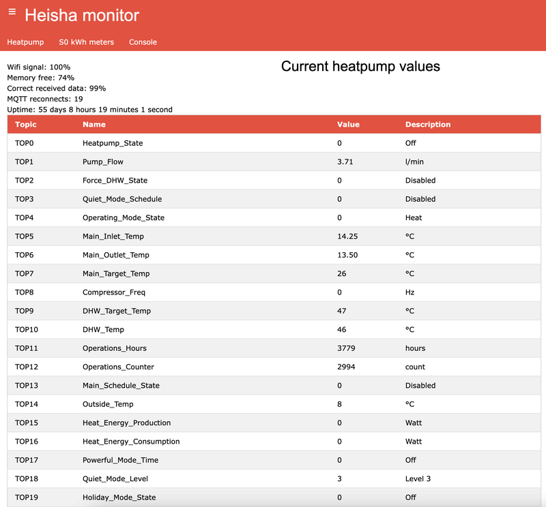Select the Heatpump_State row name
The width and height of the screenshot is (546, 507).
113,143
